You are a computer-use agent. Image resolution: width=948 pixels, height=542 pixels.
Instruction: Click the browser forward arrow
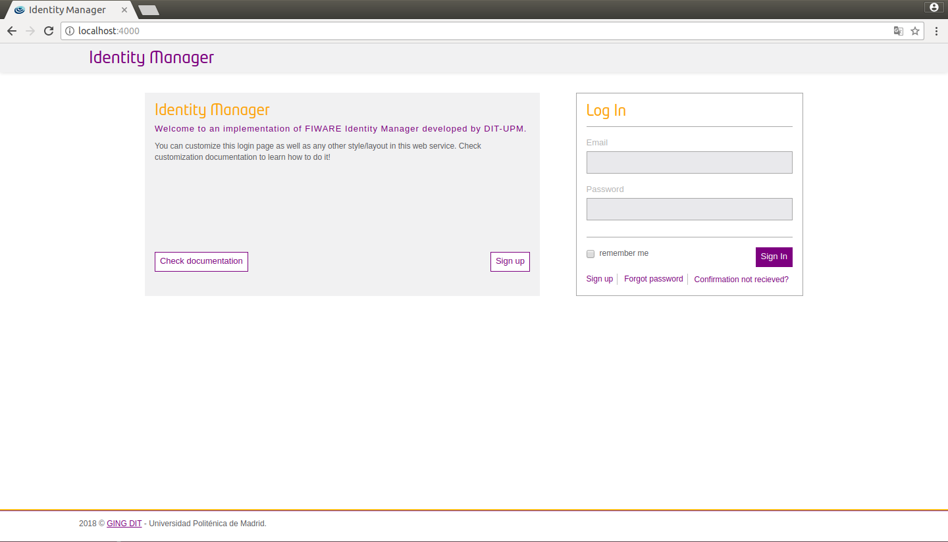[30, 31]
